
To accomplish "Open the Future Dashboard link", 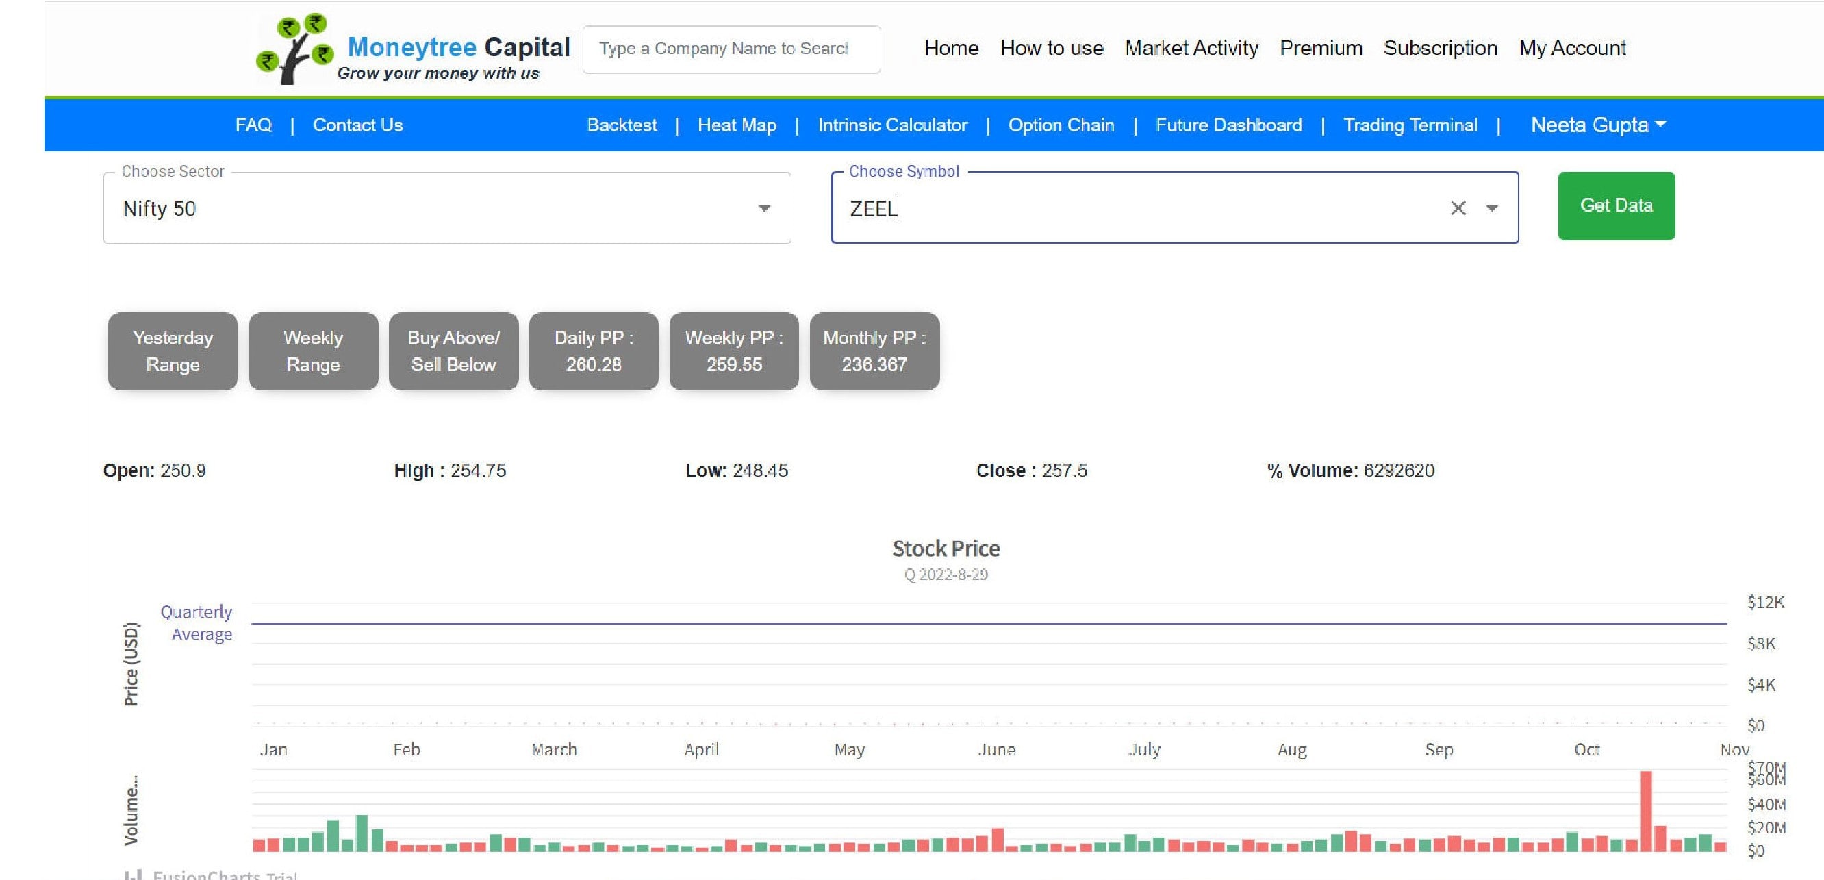I will 1228,125.
